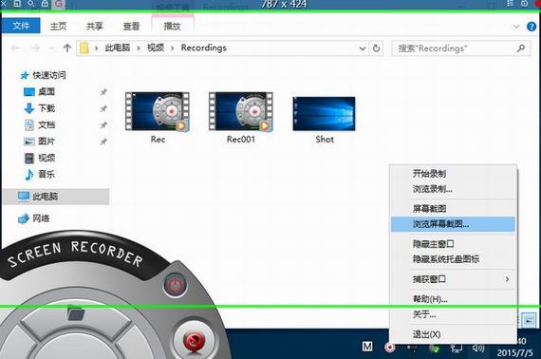Click the magnifier icon in top toolbar
541x359 pixels.
(x=30, y=4)
